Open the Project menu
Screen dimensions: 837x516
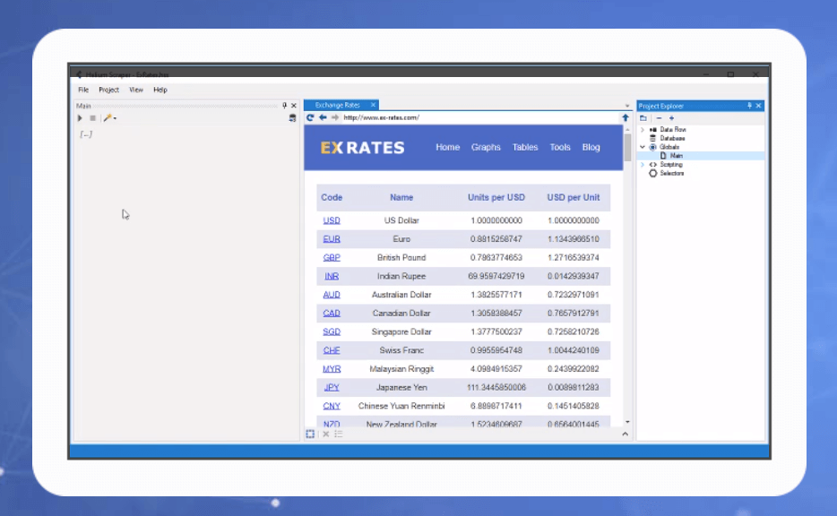[109, 90]
